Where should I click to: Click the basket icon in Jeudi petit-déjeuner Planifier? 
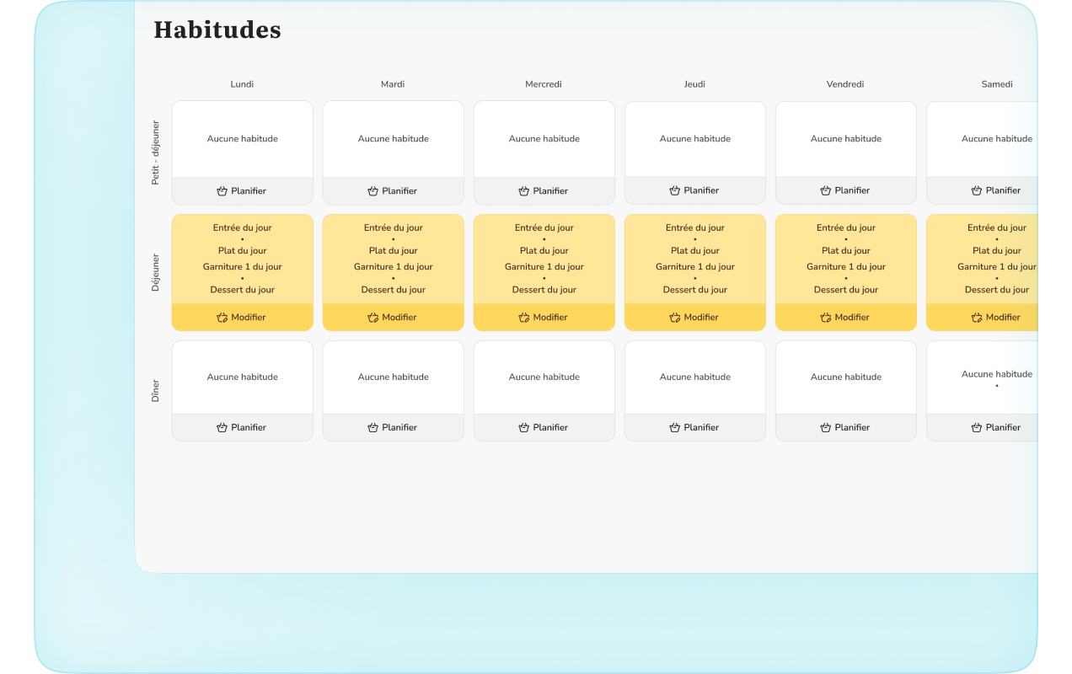pos(674,190)
